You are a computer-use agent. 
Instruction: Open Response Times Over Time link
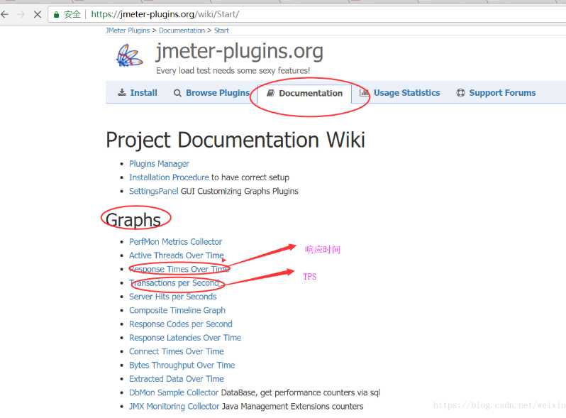pos(179,269)
